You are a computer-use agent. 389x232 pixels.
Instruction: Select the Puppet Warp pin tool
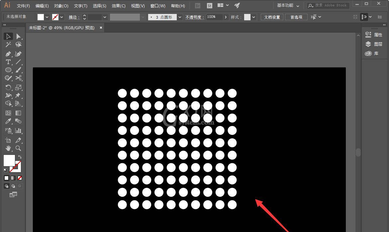[18, 95]
